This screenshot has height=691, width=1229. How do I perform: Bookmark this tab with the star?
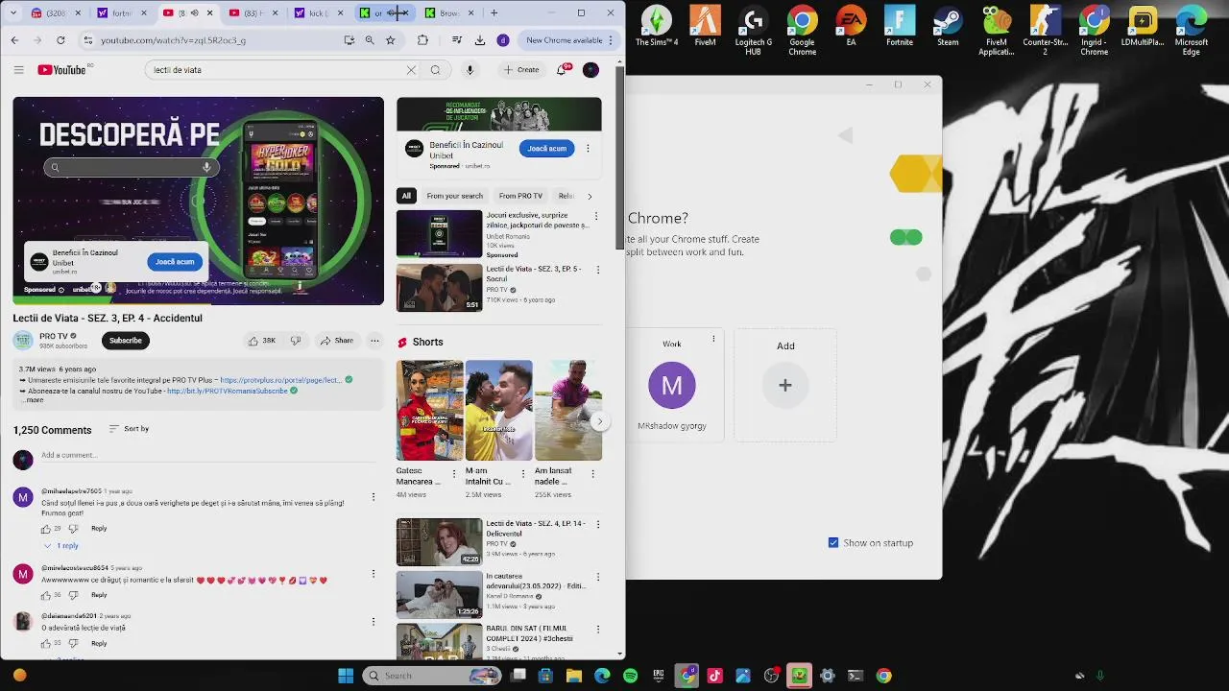390,40
